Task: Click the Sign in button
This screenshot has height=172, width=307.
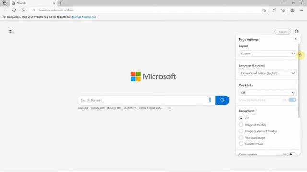Action: click(283, 32)
